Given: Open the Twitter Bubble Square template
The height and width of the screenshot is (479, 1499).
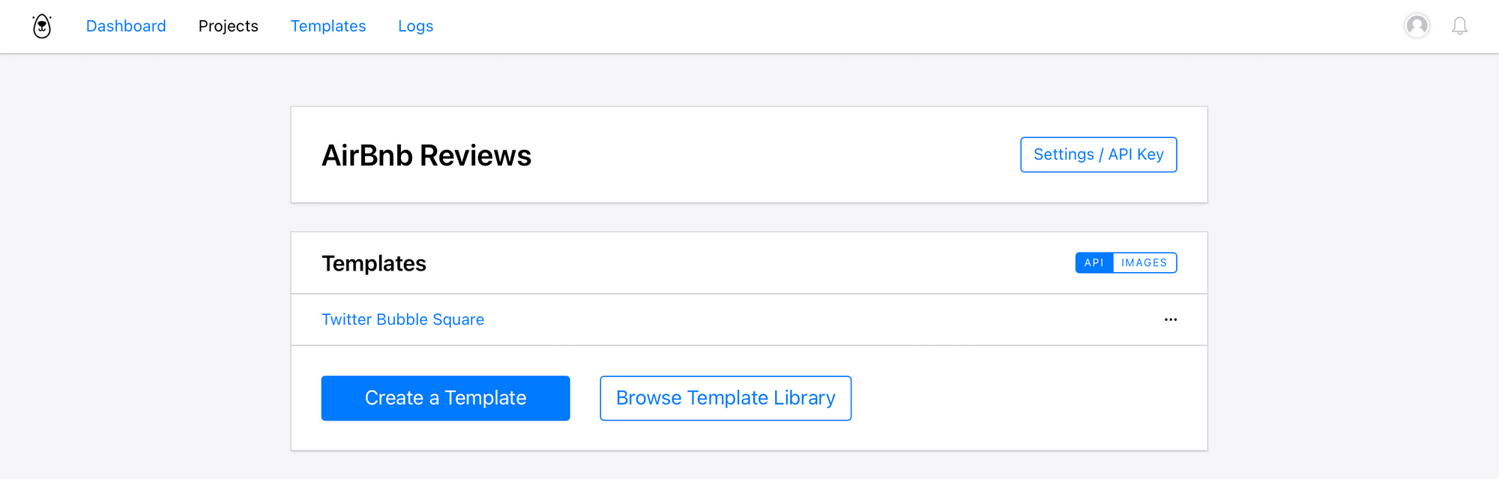Looking at the screenshot, I should click(403, 319).
